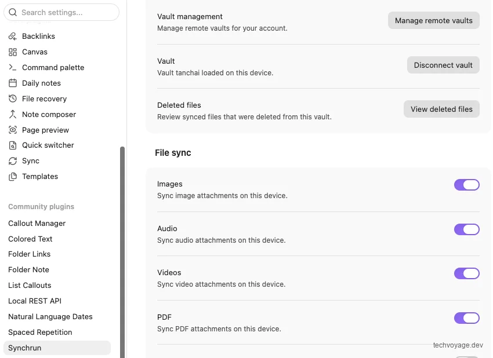Toggle Images sync switch

[x=466, y=185]
